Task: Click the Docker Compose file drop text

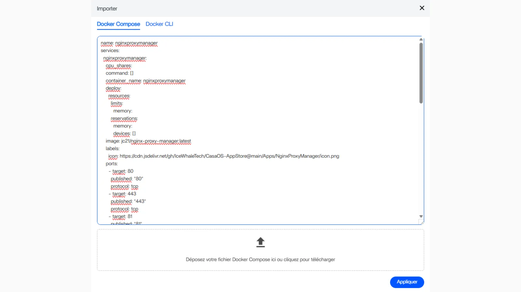Action: click(x=260, y=259)
